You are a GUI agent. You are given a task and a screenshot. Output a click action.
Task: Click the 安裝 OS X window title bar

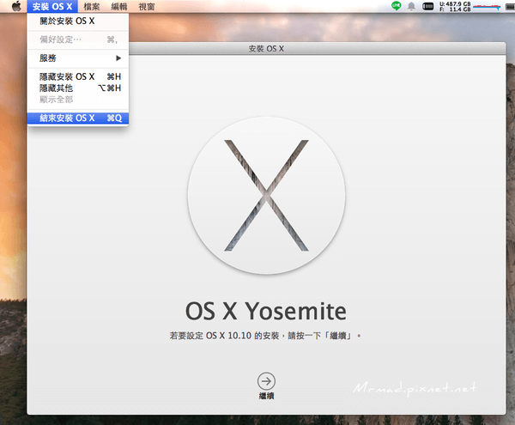(x=265, y=49)
